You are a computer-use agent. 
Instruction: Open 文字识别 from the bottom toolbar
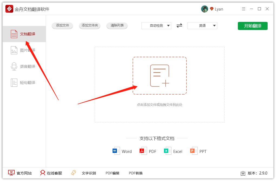89,173
